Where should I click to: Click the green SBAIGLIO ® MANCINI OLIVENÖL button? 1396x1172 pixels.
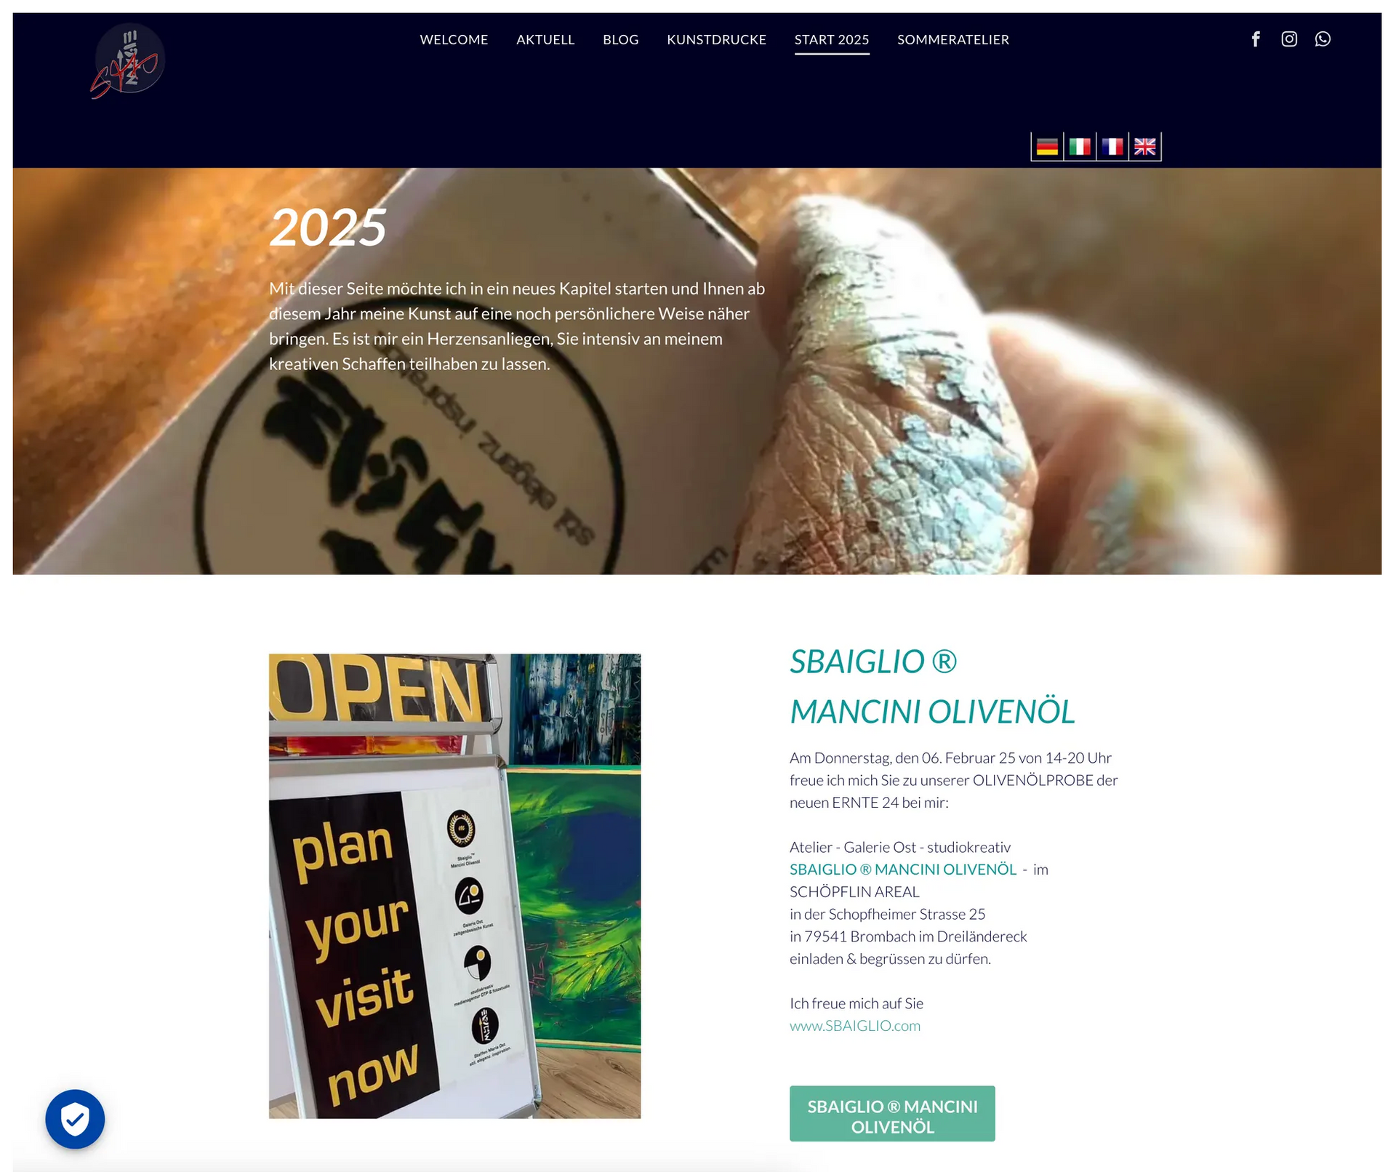(x=892, y=1113)
